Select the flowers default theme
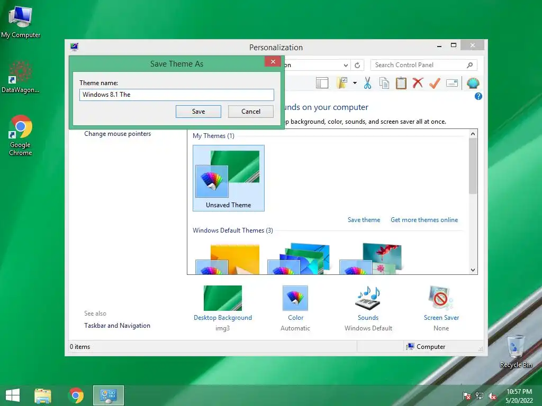The width and height of the screenshot is (542, 406). (x=371, y=259)
